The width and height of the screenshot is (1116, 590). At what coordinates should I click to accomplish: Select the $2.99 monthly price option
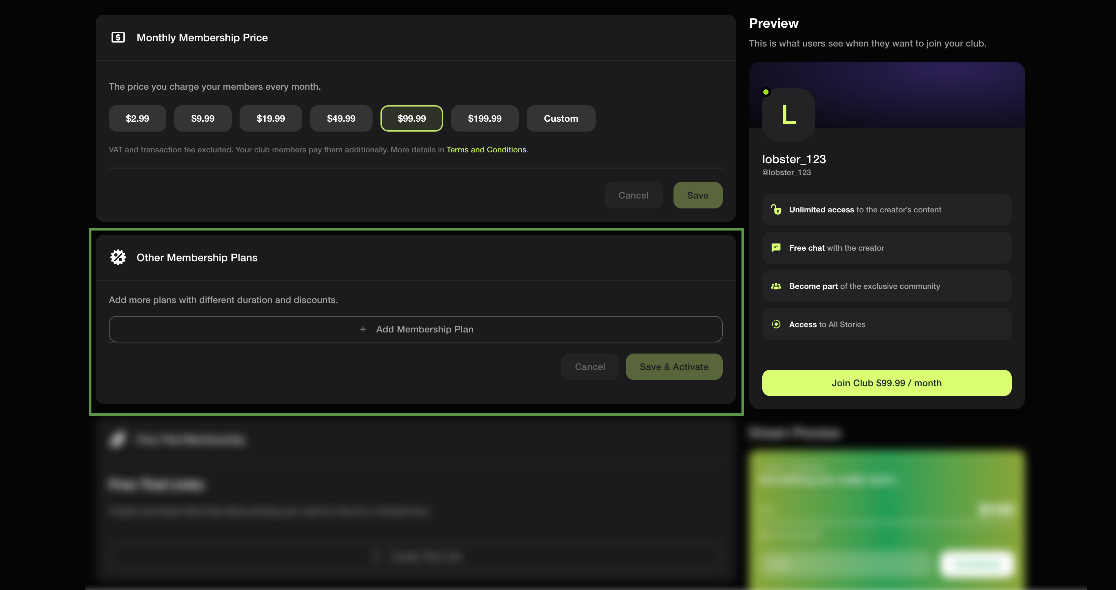coord(137,118)
